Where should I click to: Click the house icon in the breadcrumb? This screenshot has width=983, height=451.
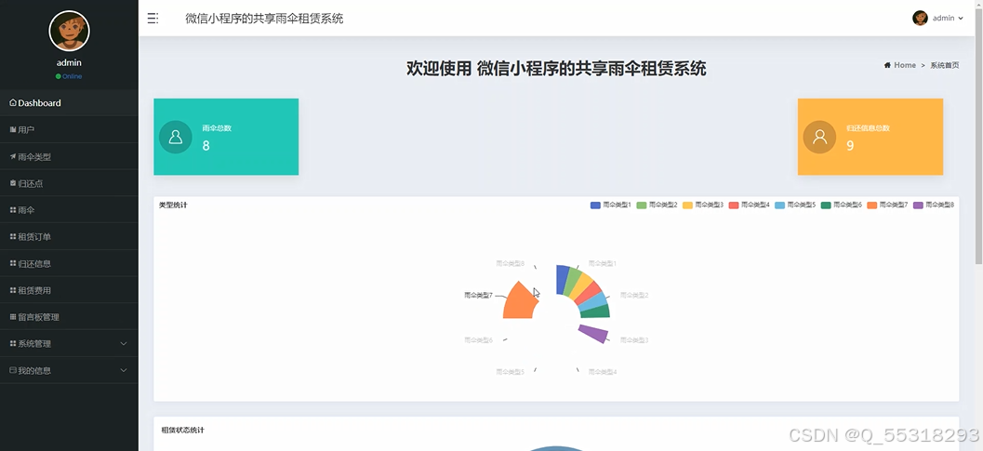887,65
